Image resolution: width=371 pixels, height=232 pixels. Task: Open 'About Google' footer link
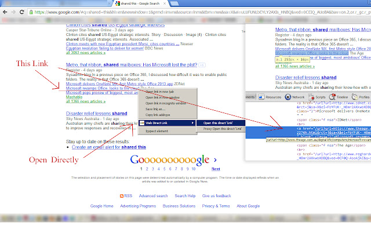pyautogui.click(x=248, y=206)
